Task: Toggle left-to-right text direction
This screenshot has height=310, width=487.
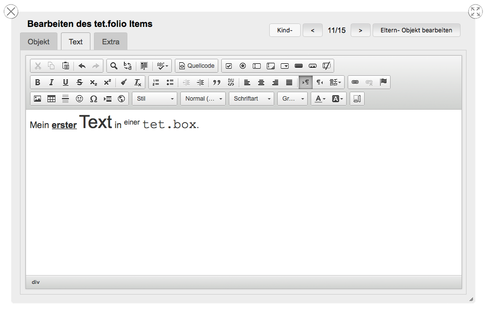Action: click(306, 82)
